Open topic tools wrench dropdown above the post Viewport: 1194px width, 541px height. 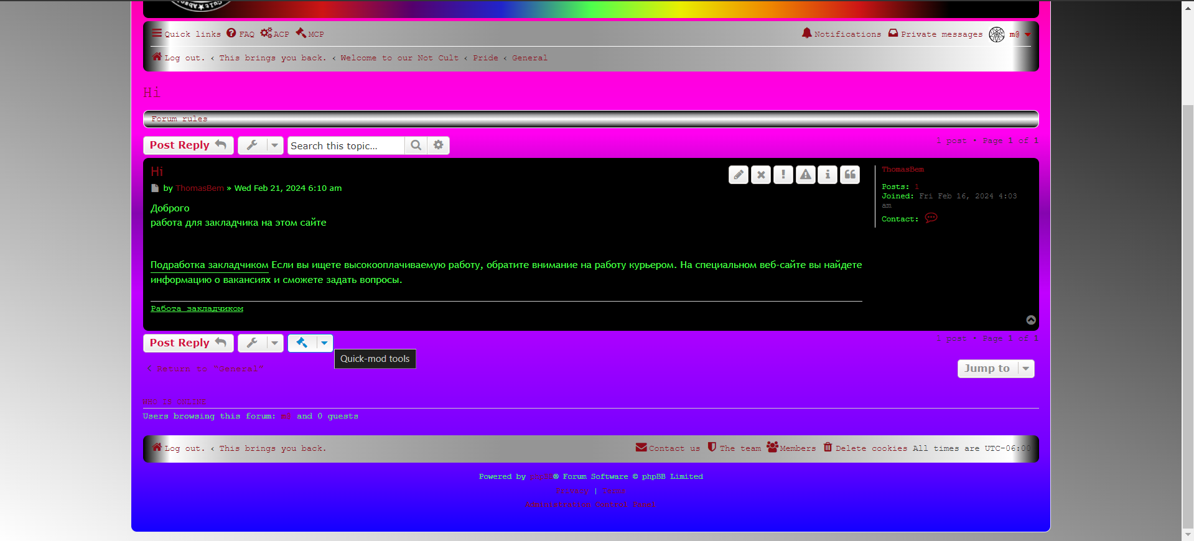[260, 146]
